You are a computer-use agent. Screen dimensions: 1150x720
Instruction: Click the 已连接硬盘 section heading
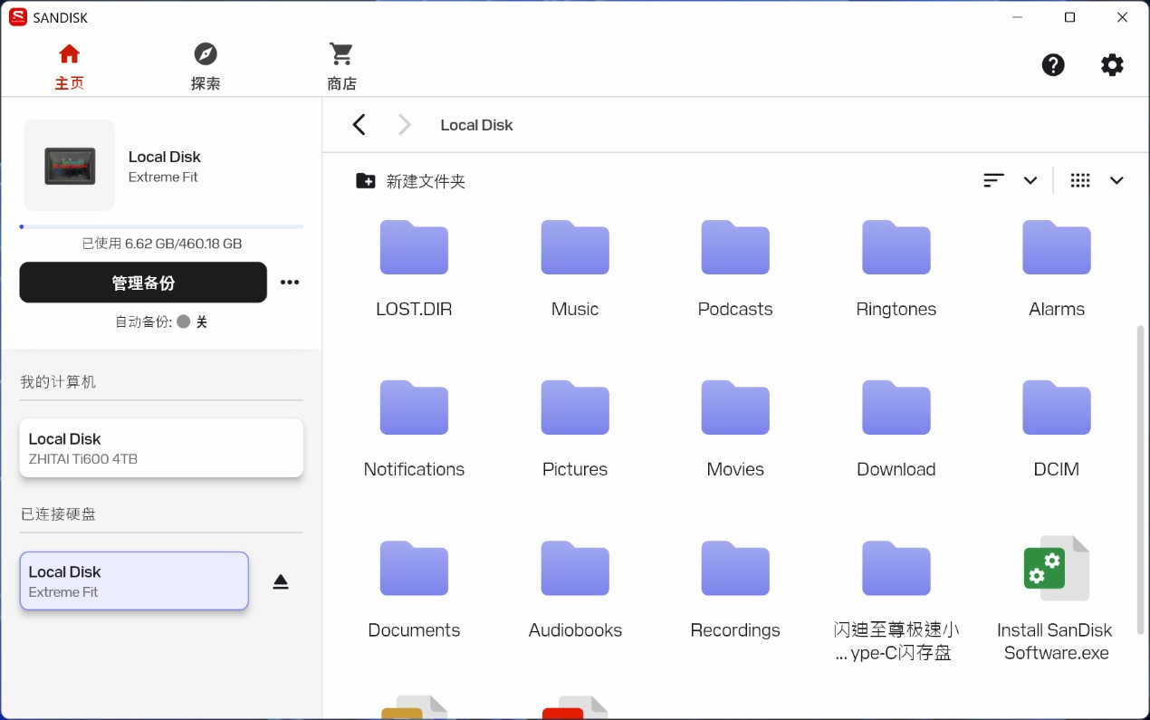[x=58, y=514]
